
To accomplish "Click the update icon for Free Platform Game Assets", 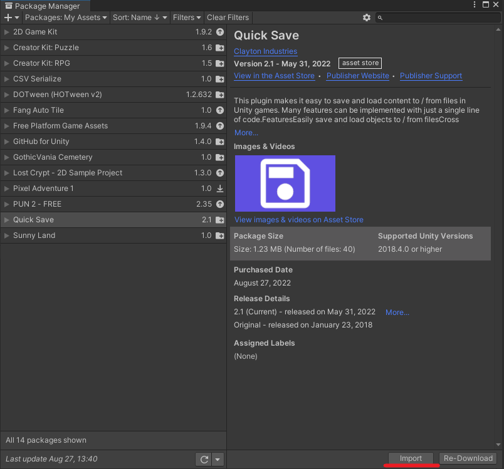I will click(x=220, y=126).
